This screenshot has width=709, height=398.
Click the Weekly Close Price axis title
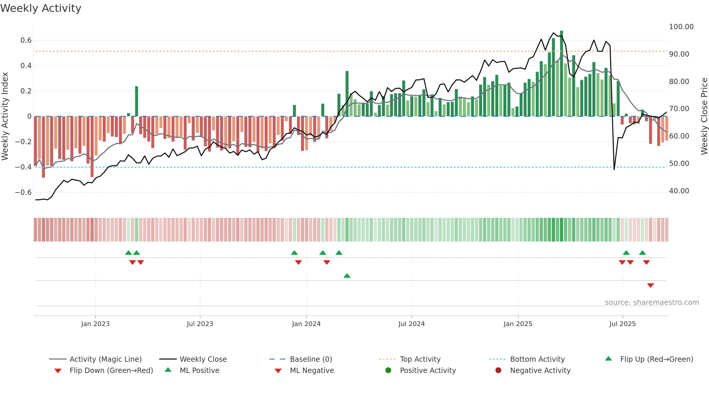704,116
